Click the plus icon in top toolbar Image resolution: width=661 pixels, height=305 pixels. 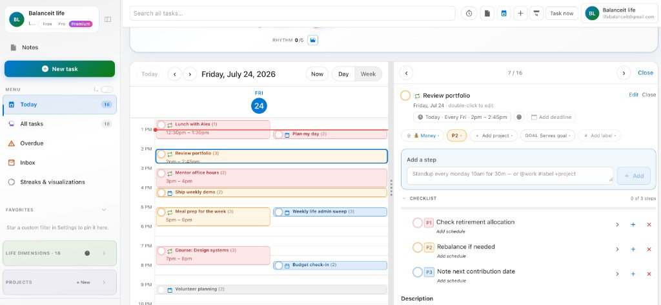pyautogui.click(x=521, y=14)
